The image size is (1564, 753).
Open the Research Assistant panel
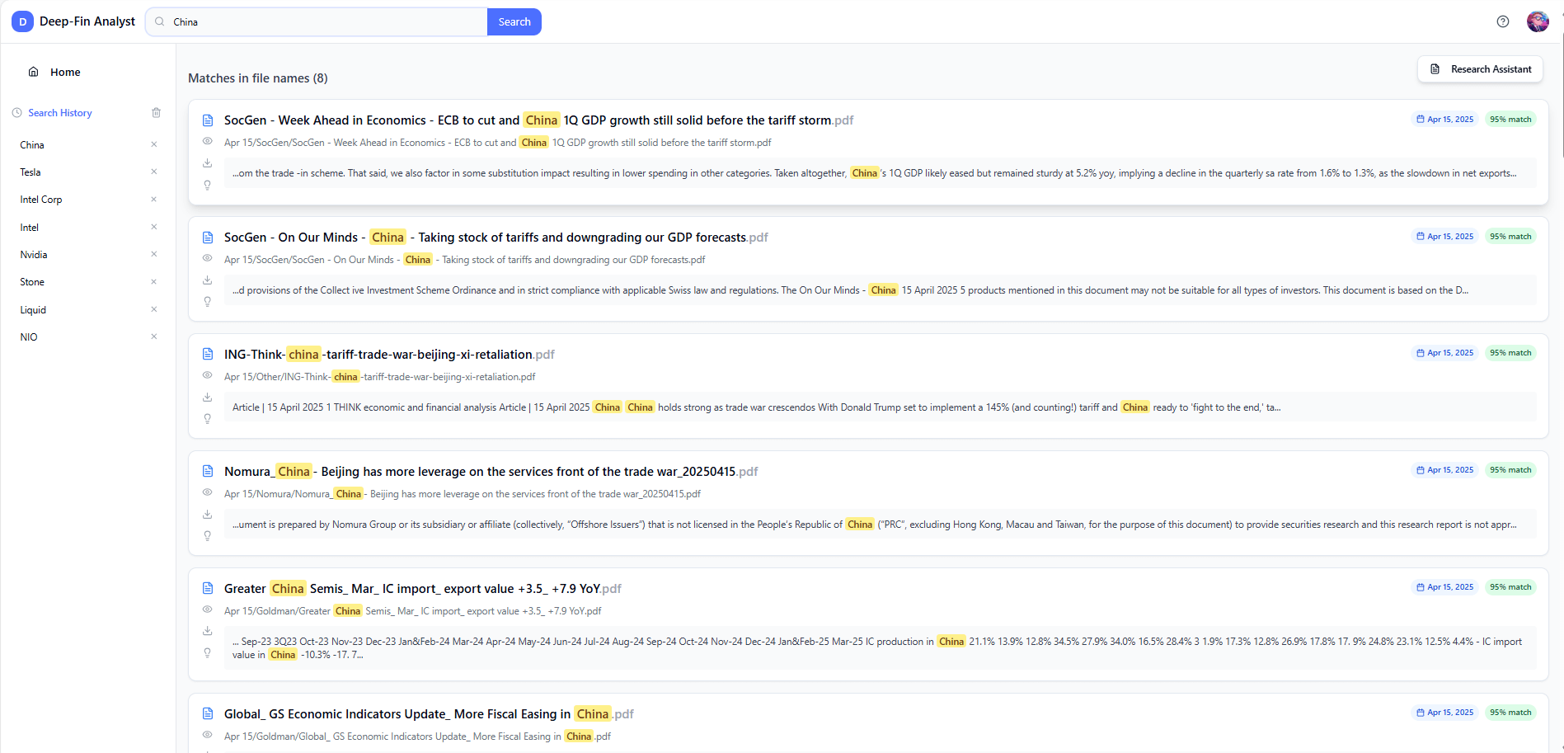tap(1480, 69)
